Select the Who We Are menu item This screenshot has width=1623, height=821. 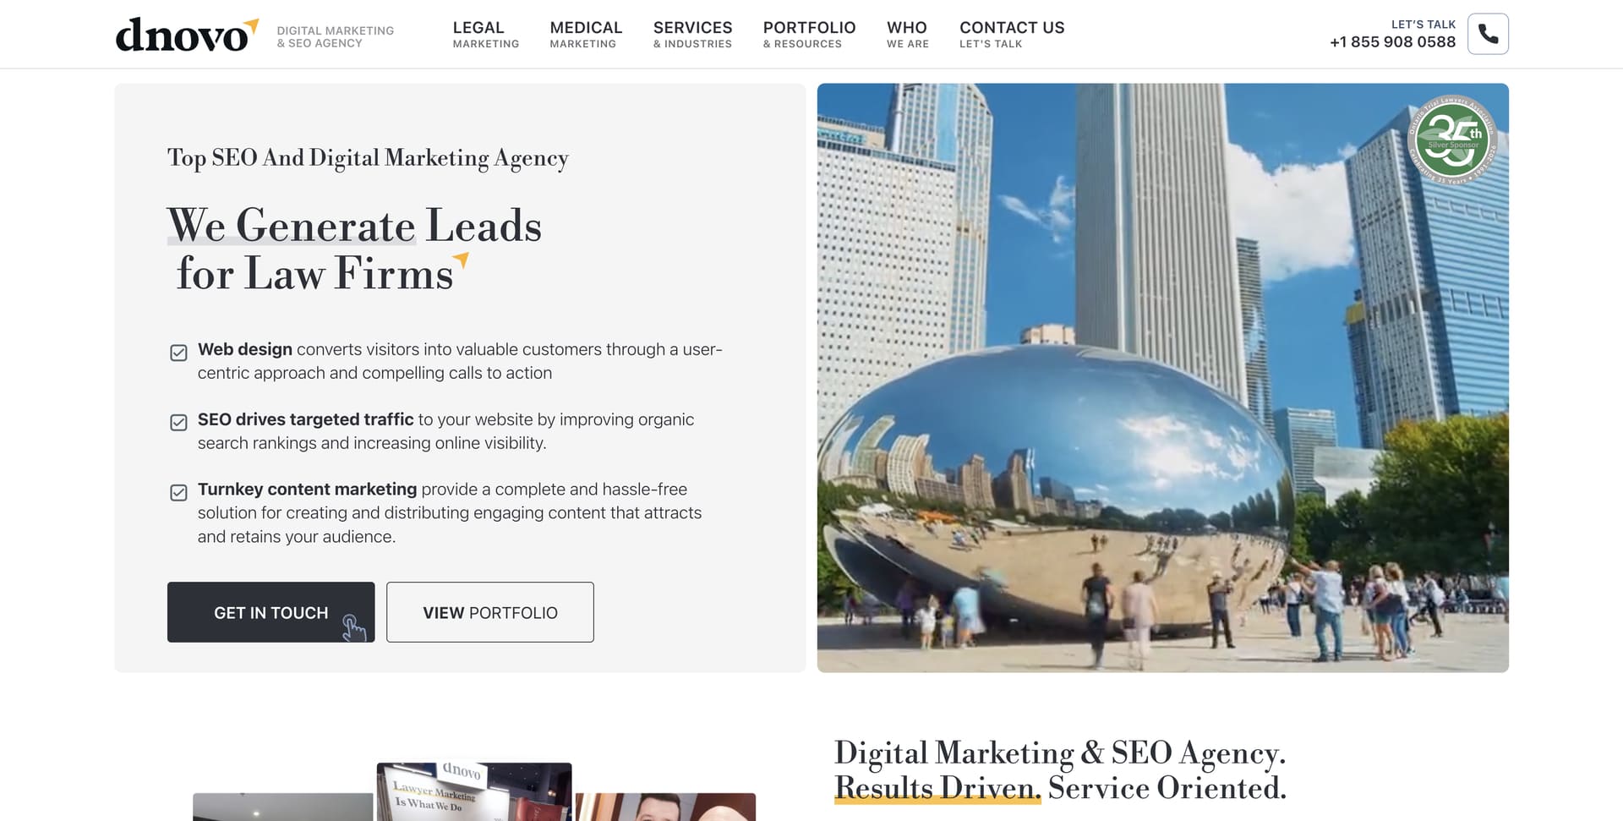point(908,35)
